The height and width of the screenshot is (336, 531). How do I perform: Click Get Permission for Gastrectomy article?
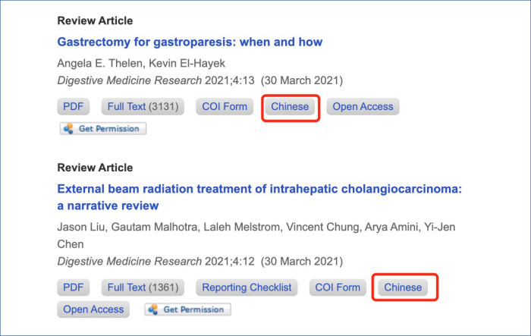103,129
